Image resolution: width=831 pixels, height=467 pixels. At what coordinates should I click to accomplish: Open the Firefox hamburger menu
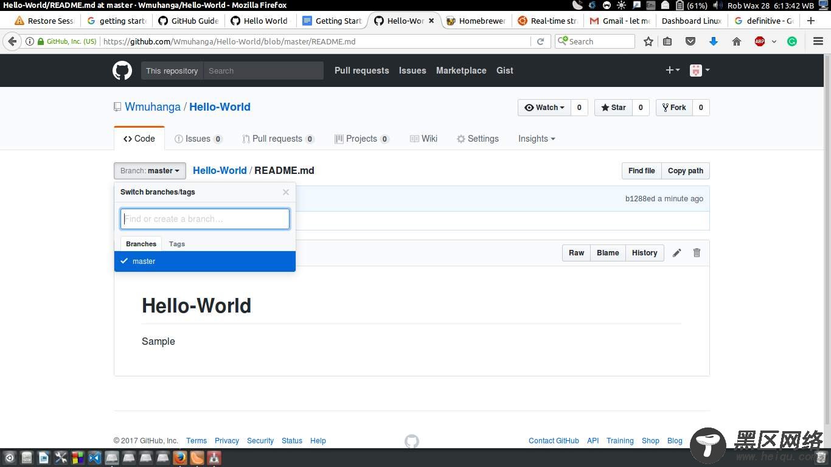(x=818, y=41)
